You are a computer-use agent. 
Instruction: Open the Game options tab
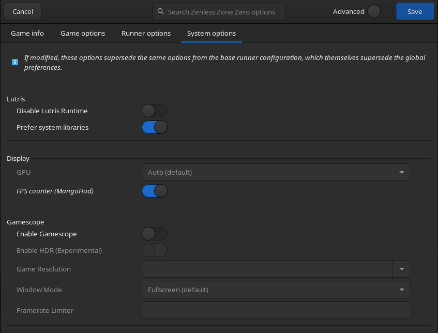click(x=83, y=33)
